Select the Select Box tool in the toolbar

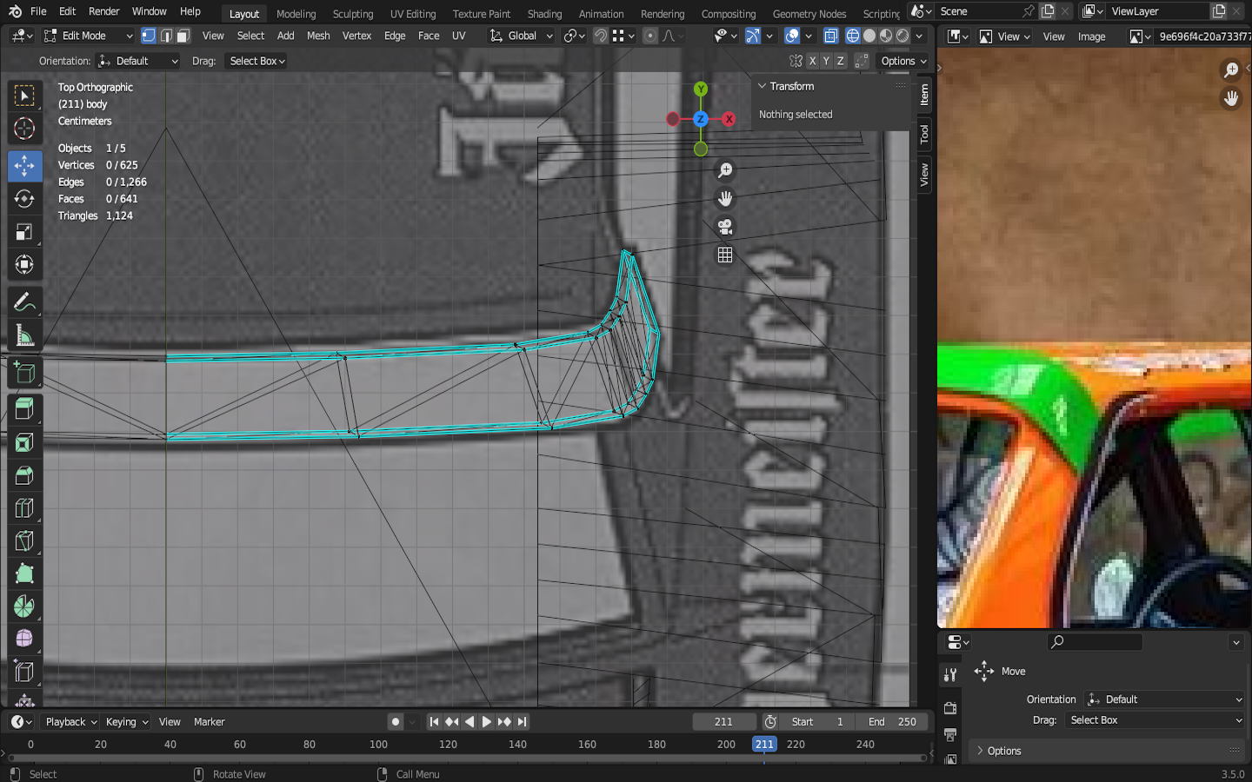24,96
